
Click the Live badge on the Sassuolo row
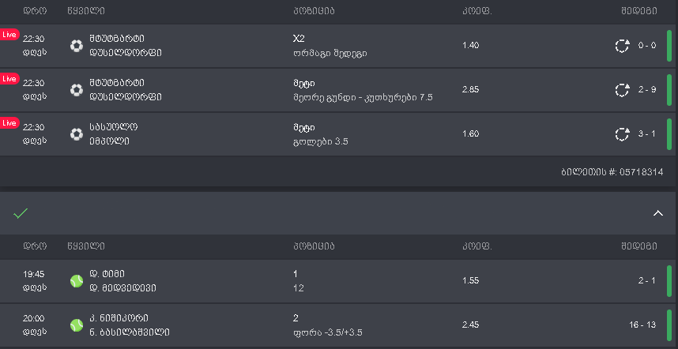coord(9,123)
